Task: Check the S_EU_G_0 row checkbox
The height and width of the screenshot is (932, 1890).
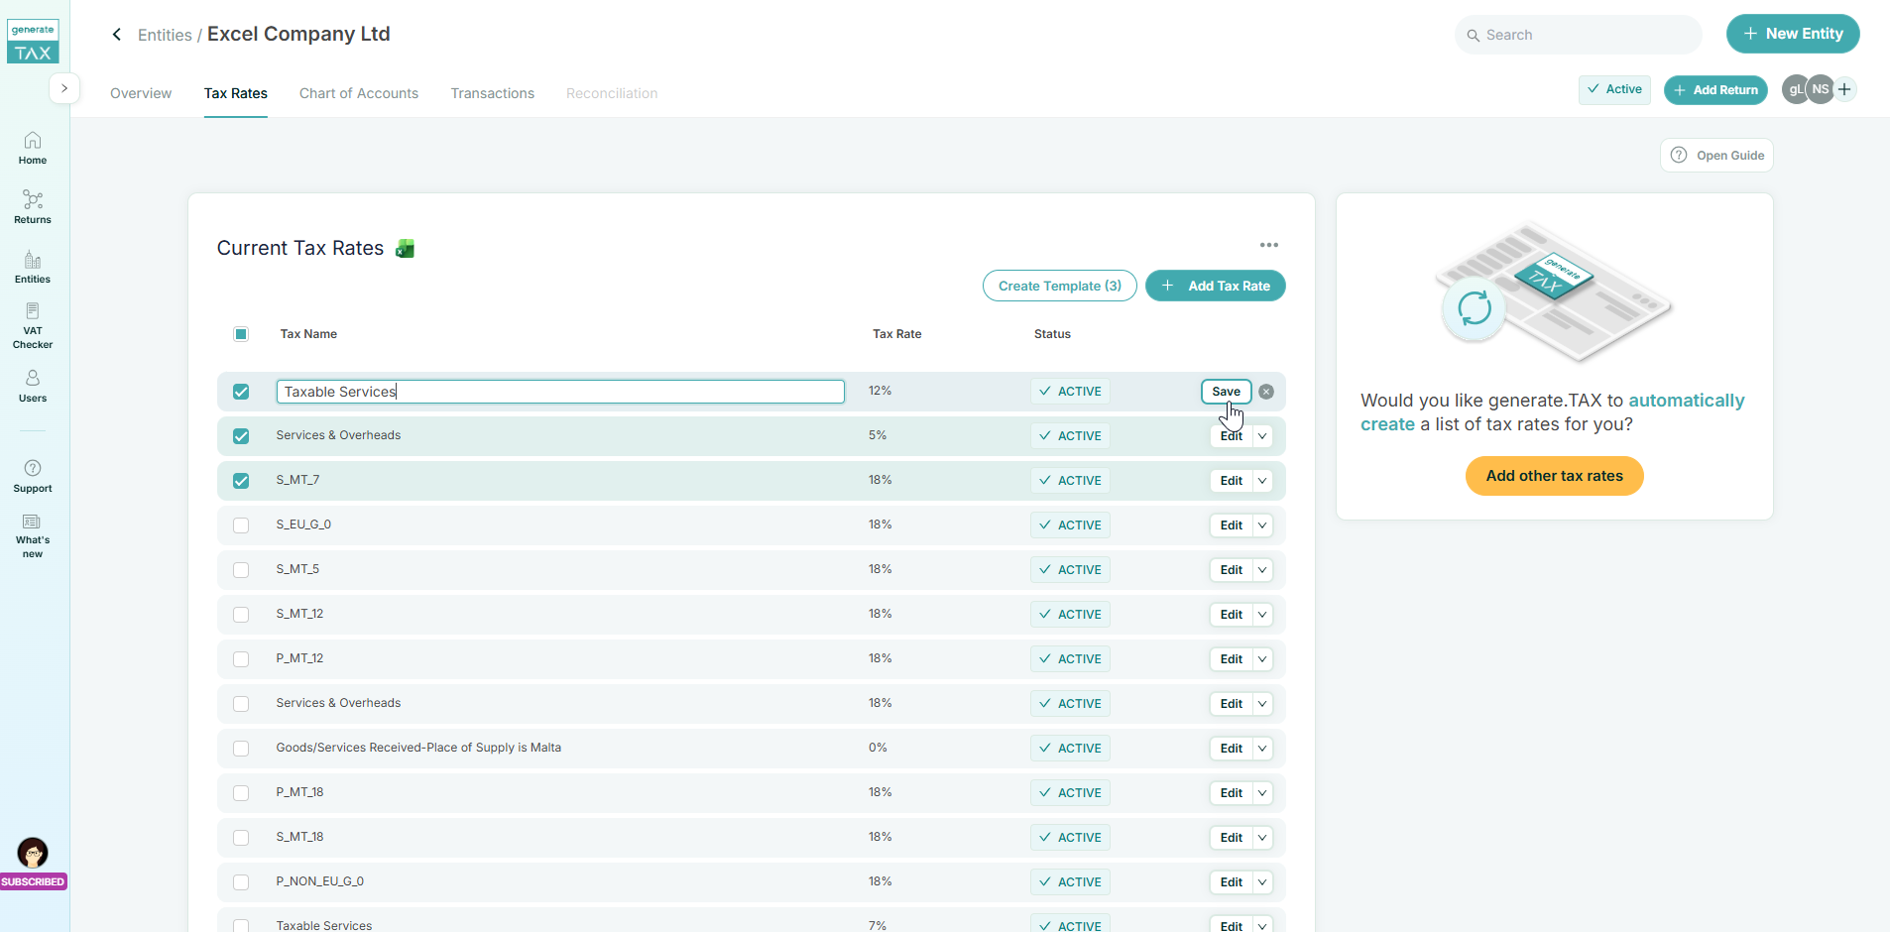Action: [241, 525]
